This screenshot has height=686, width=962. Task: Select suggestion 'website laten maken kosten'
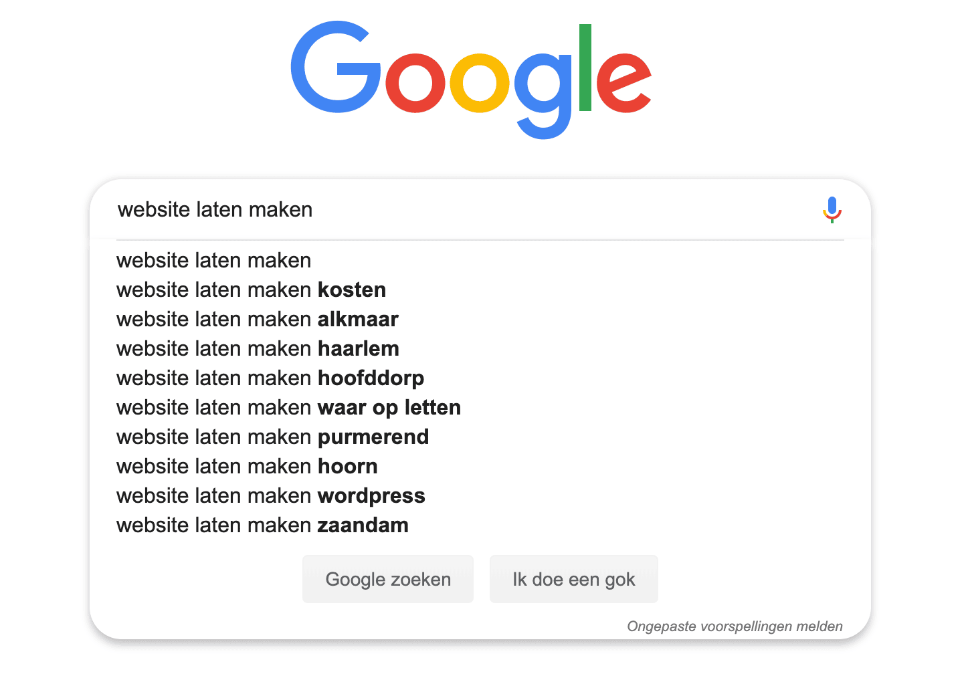point(251,290)
